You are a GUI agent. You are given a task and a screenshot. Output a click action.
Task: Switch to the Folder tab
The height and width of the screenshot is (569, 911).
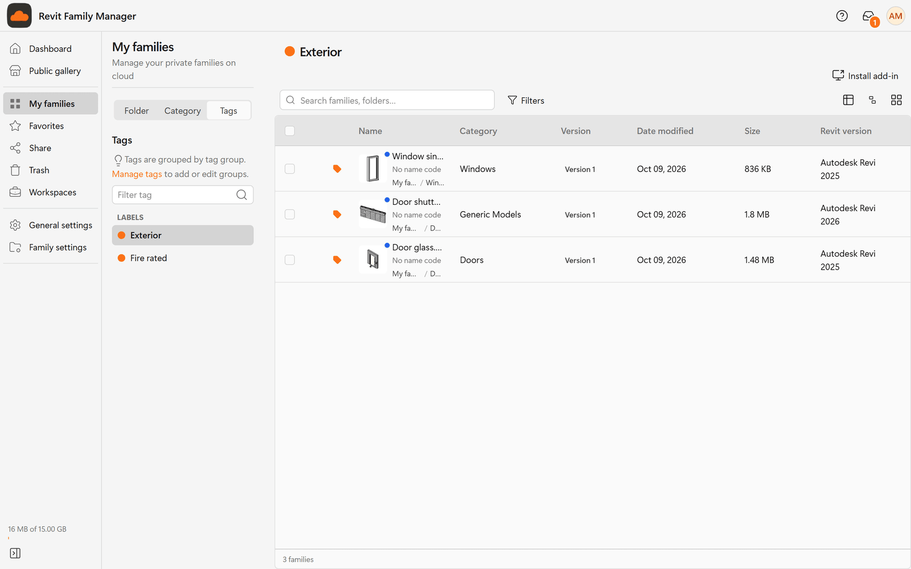click(x=137, y=110)
